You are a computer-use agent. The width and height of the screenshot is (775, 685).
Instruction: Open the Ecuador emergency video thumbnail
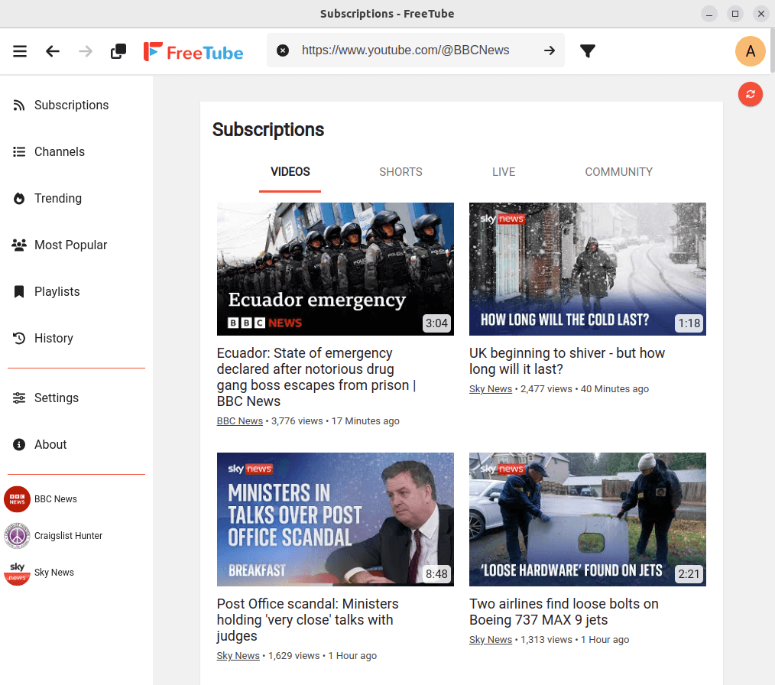coord(335,269)
